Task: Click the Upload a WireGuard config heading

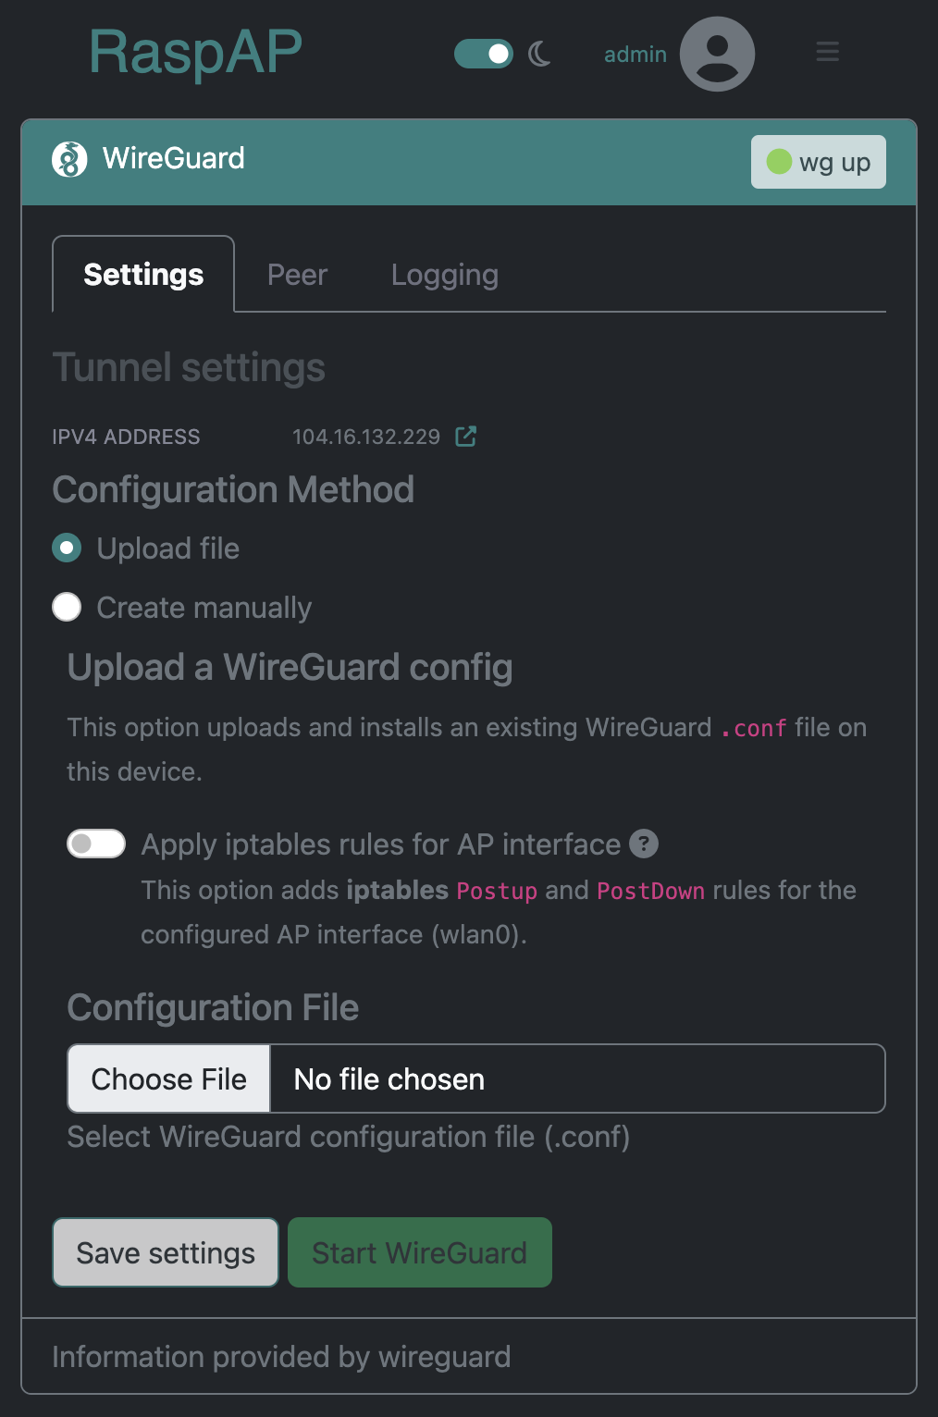Action: click(x=290, y=667)
